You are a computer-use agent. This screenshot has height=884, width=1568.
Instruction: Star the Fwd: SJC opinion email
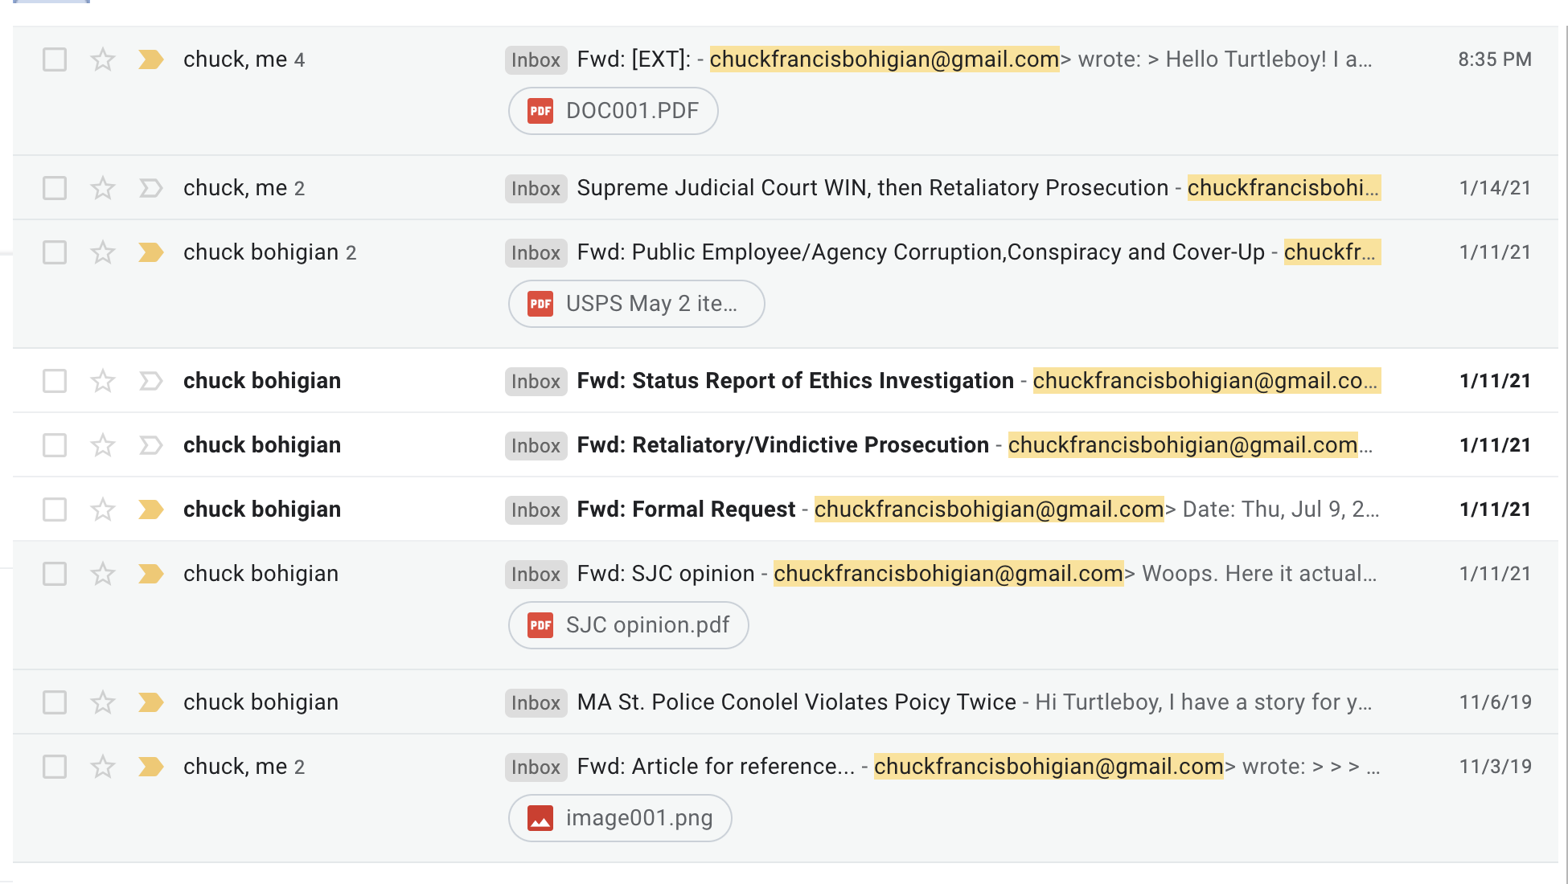[102, 574]
